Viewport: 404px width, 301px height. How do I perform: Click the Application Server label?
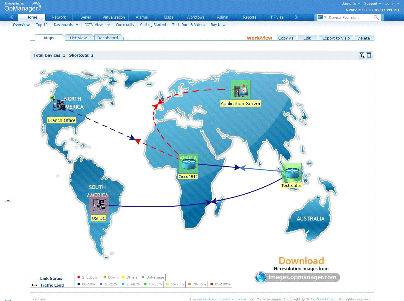(240, 104)
